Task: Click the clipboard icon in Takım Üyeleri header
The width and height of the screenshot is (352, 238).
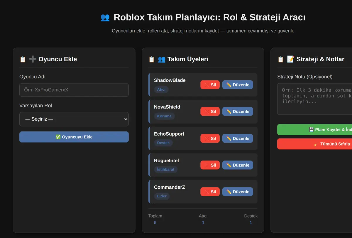Action: click(152, 59)
